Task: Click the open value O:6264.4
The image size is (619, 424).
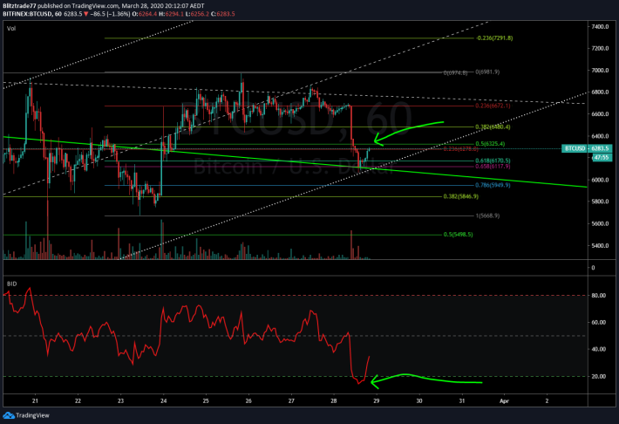Action: [x=145, y=14]
